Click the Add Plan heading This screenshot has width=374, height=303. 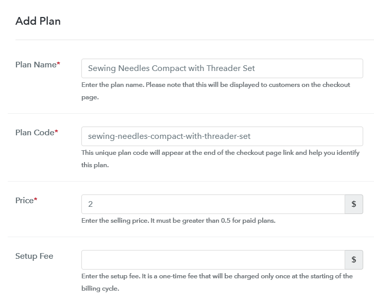[x=38, y=21]
